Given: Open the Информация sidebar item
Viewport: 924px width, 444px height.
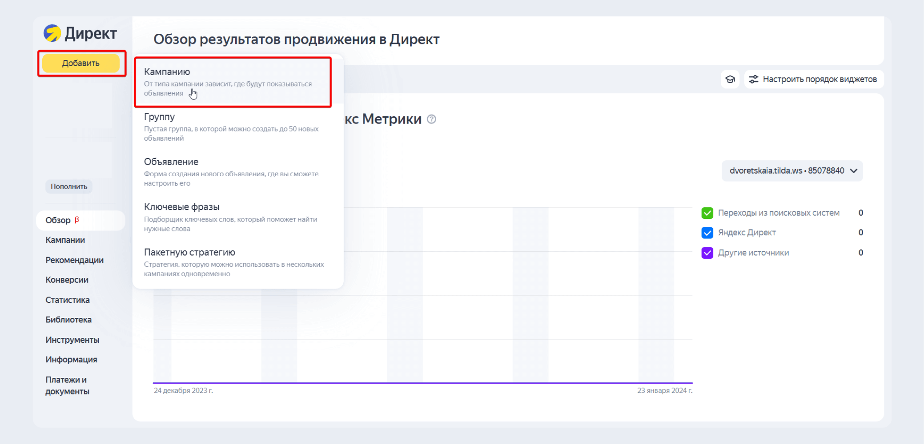Looking at the screenshot, I should 72,360.
